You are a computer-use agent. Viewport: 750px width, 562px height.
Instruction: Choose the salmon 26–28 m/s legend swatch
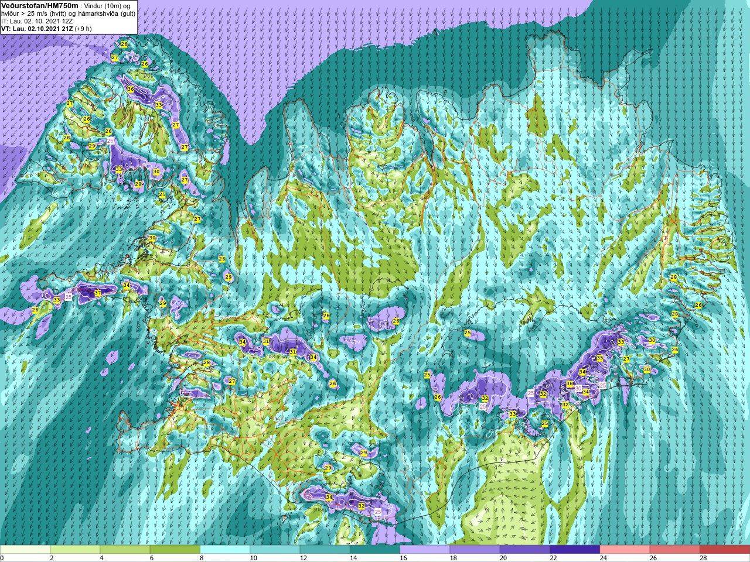pyautogui.click(x=674, y=550)
